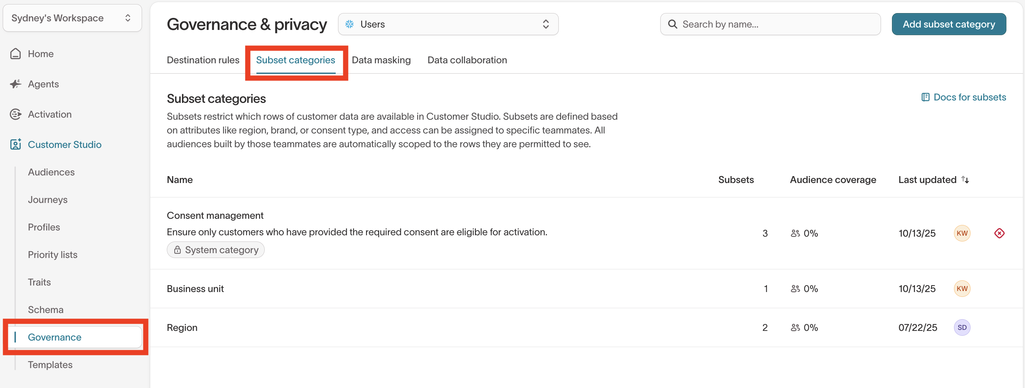Click the Home icon in sidebar

pos(16,54)
